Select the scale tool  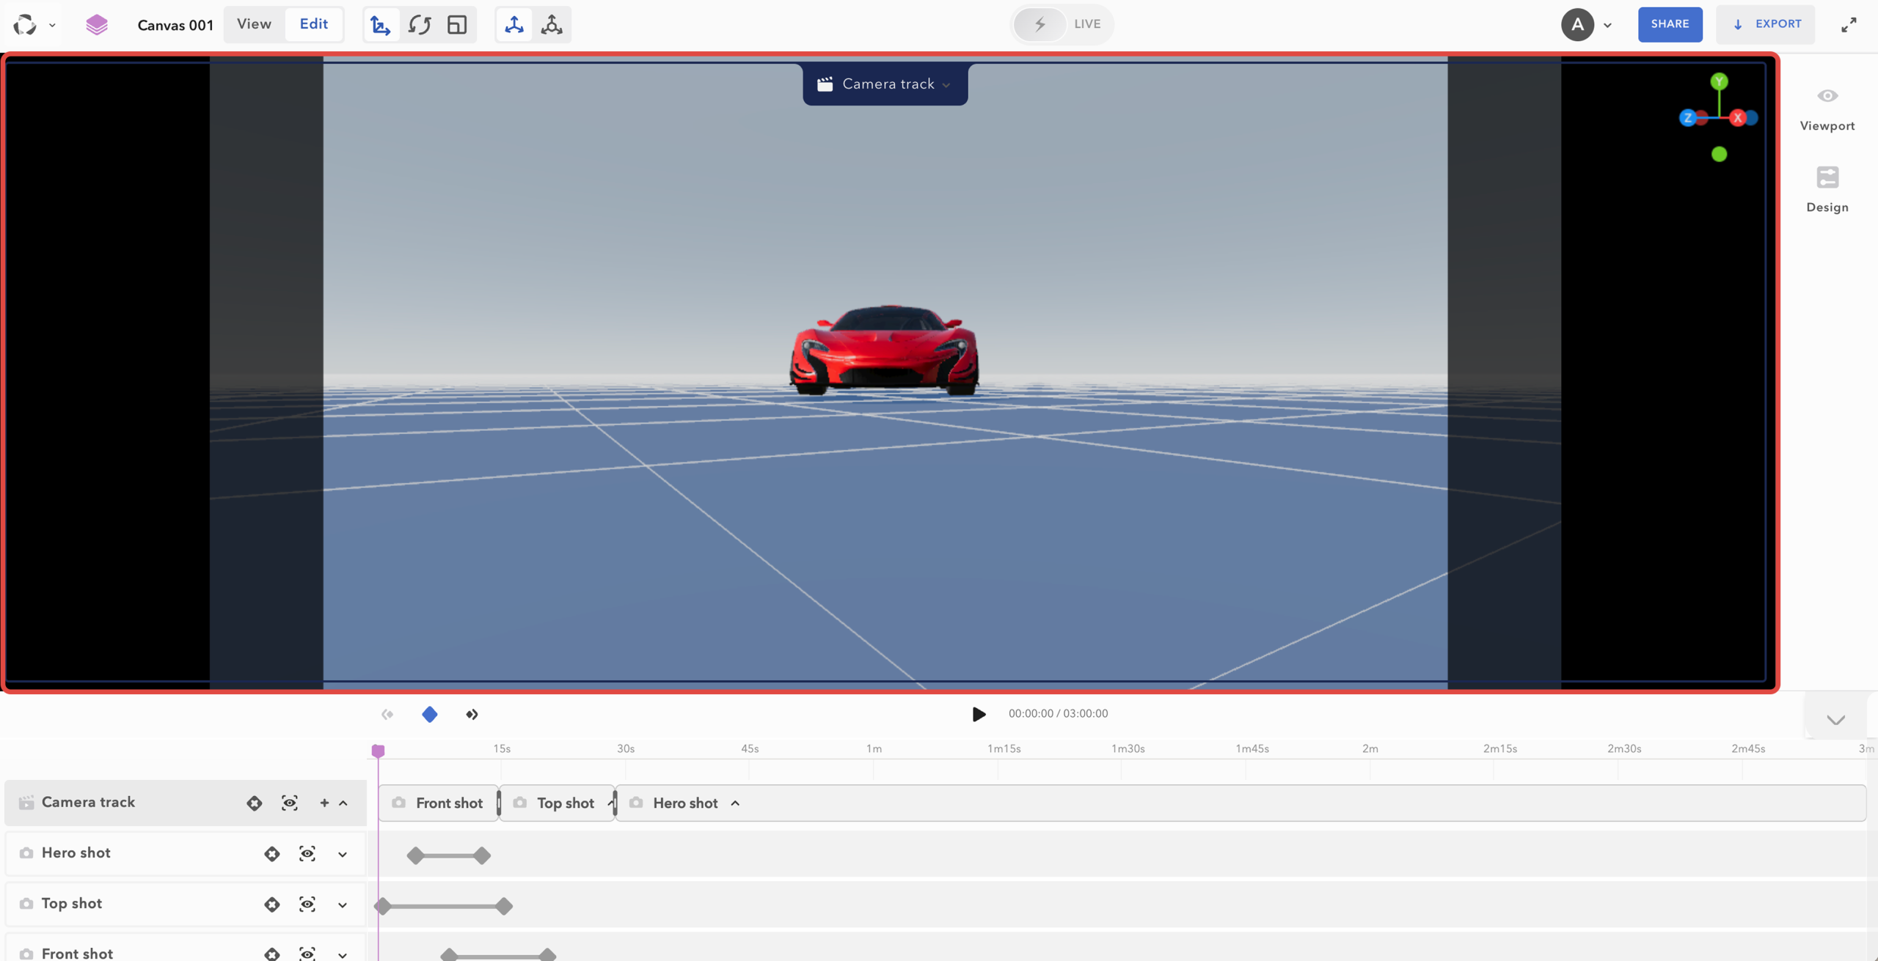(x=457, y=24)
